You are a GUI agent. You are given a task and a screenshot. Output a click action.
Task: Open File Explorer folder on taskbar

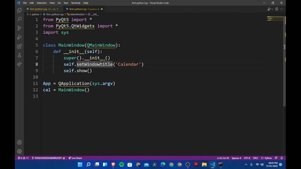coord(204,164)
